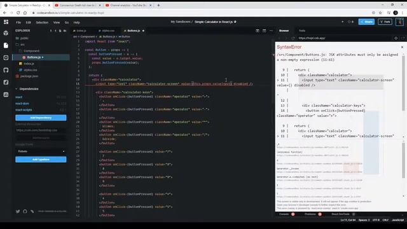This screenshot has width=407, height=229.
Task: Open the Help menu
Action: point(76,22)
